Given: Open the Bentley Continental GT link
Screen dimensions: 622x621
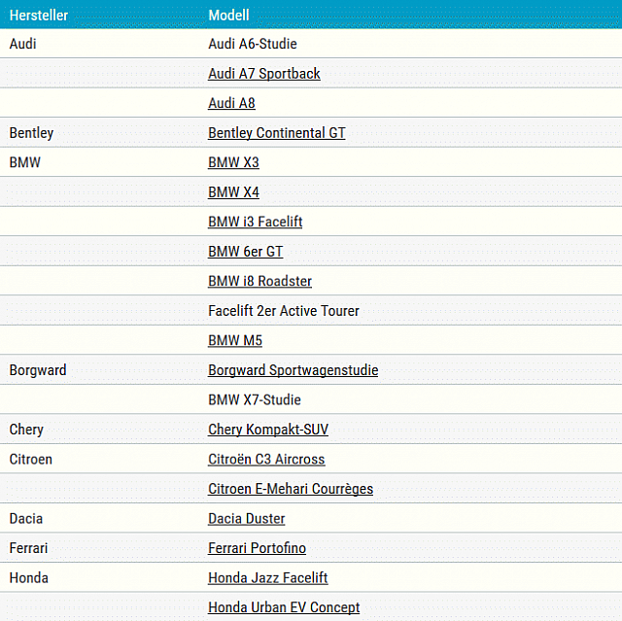Looking at the screenshot, I should pyautogui.click(x=276, y=133).
